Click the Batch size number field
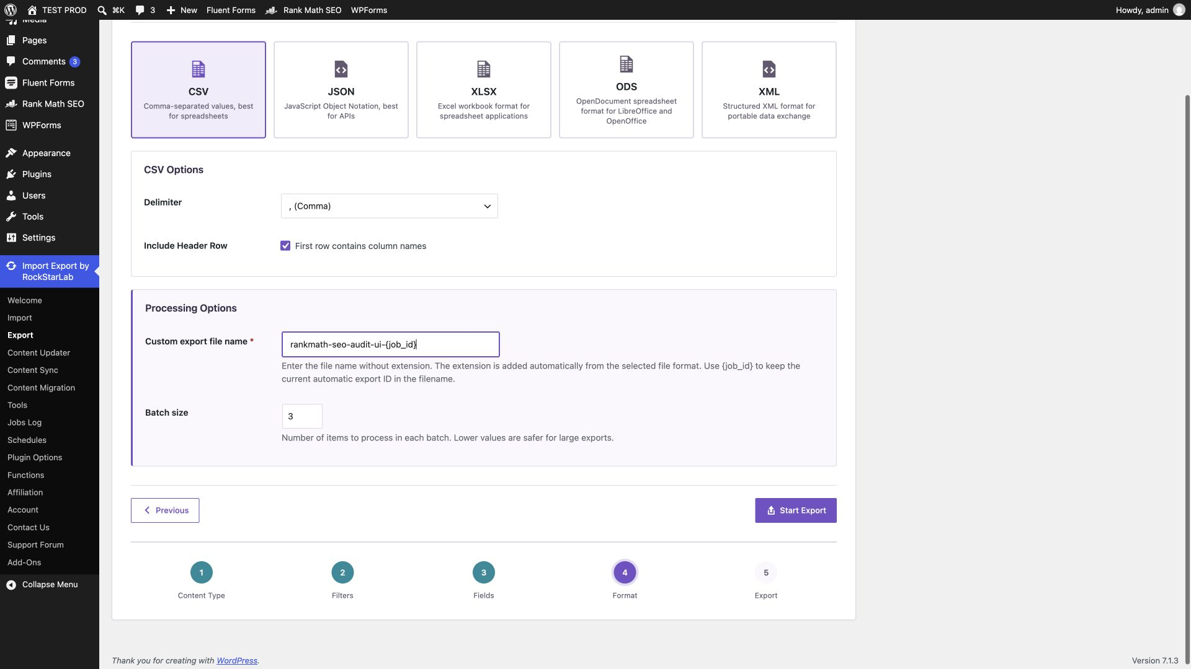 tap(302, 416)
